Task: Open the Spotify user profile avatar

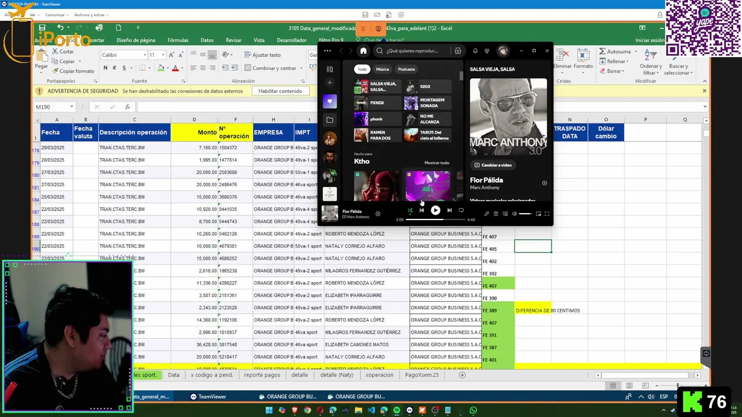Action: point(503,51)
